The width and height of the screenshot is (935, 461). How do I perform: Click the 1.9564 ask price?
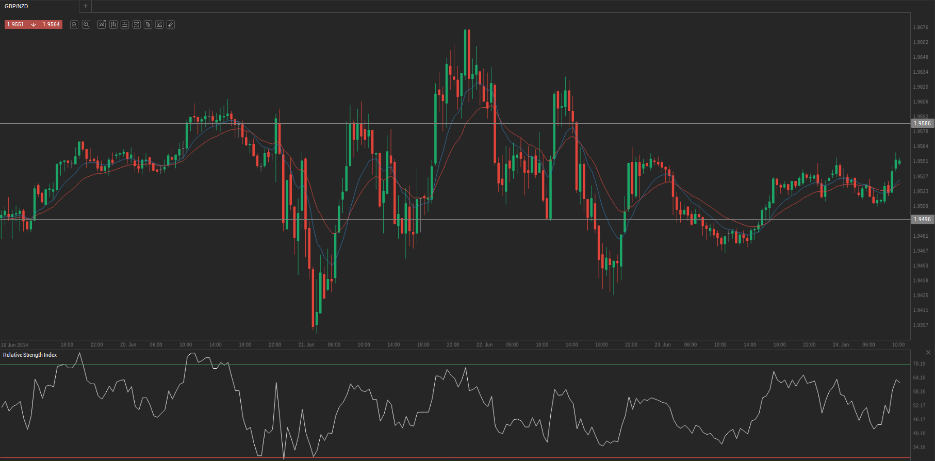tap(51, 25)
